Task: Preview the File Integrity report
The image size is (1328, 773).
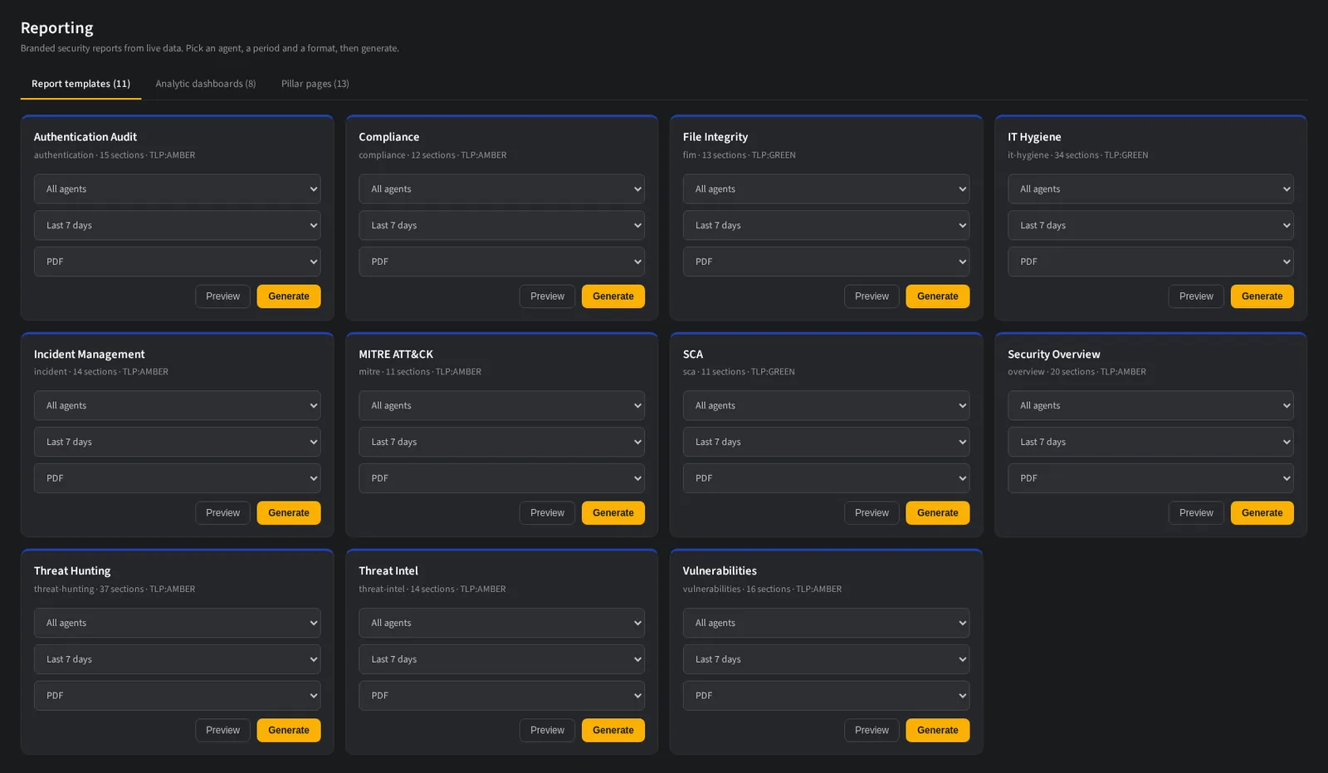Action: pos(871,296)
